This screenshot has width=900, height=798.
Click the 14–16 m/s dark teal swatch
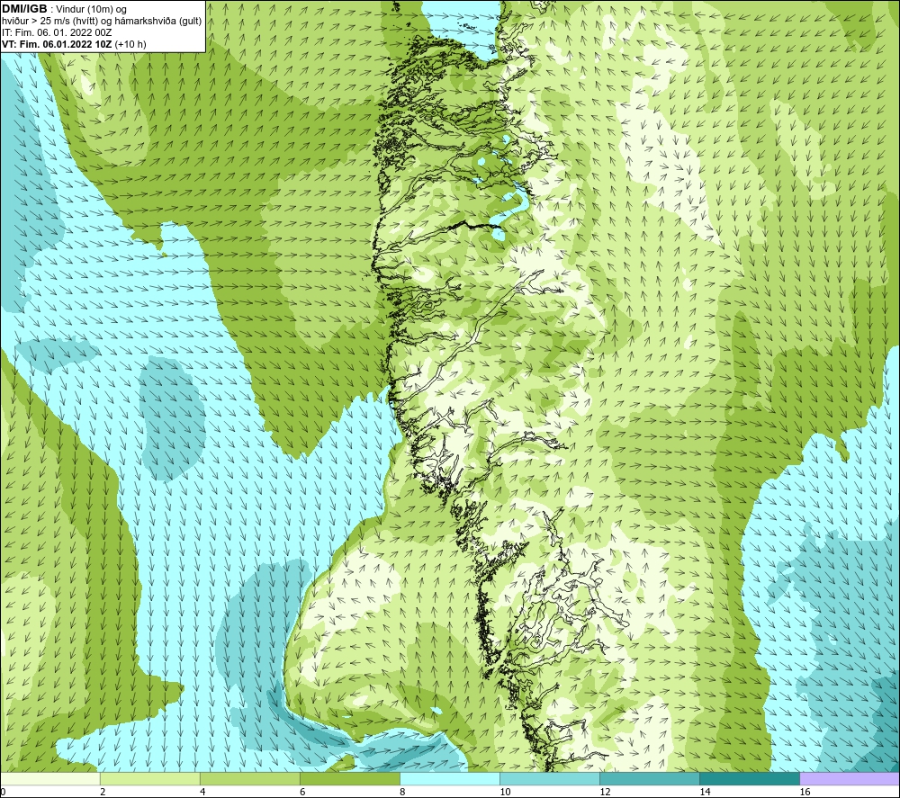coord(750,778)
